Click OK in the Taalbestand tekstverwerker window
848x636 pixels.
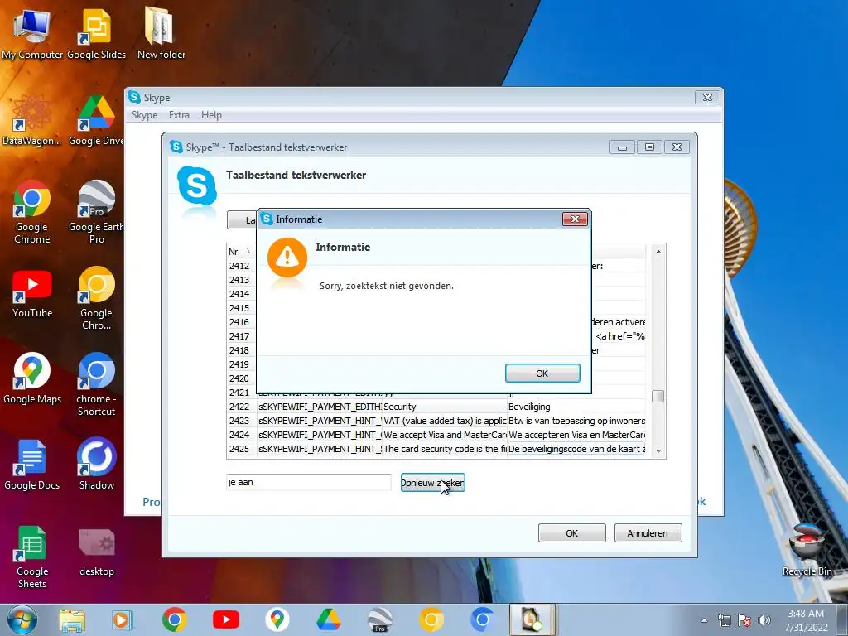(571, 533)
